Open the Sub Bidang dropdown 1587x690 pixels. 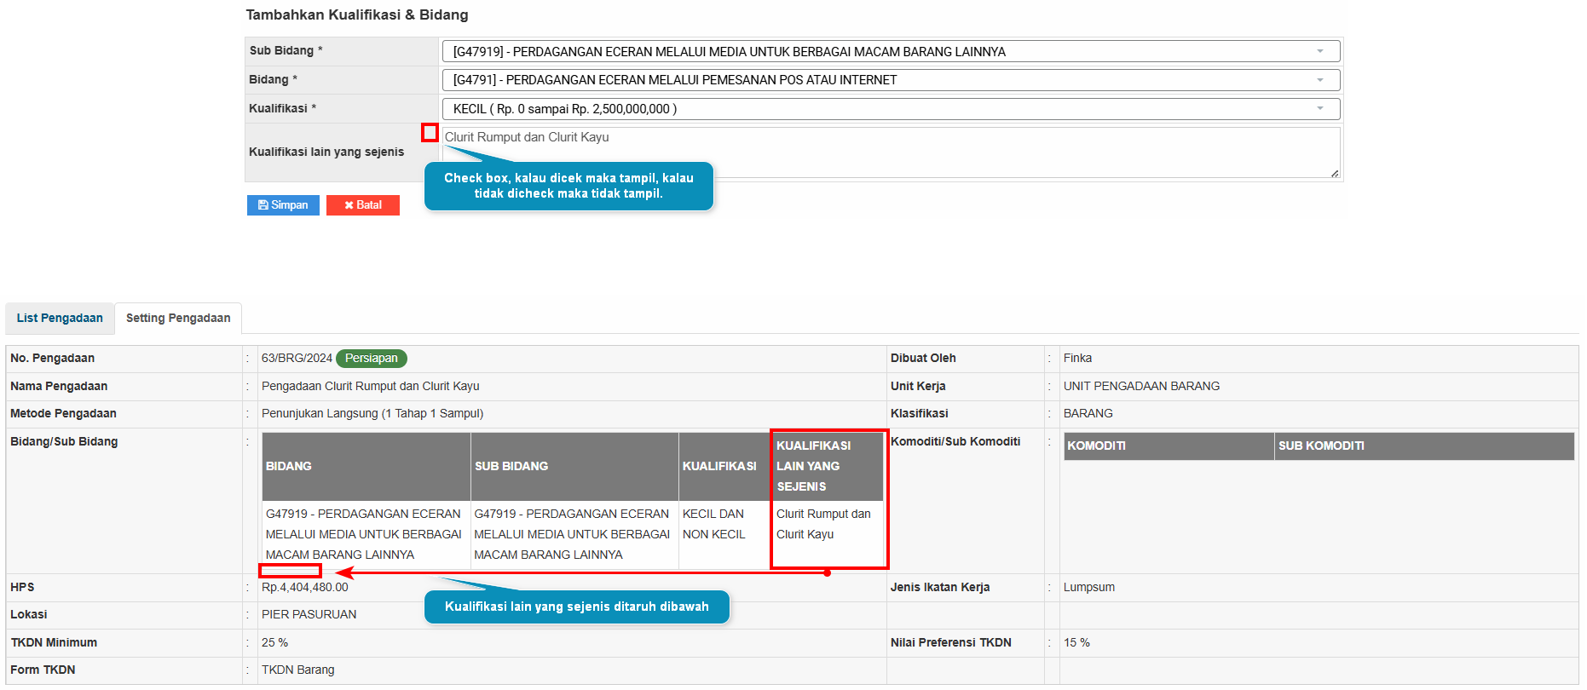[1319, 52]
